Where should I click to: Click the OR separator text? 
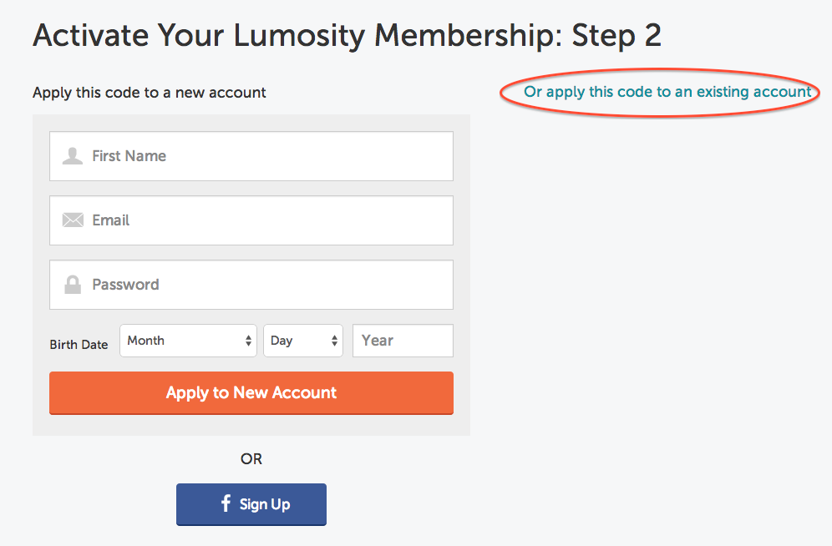click(251, 458)
